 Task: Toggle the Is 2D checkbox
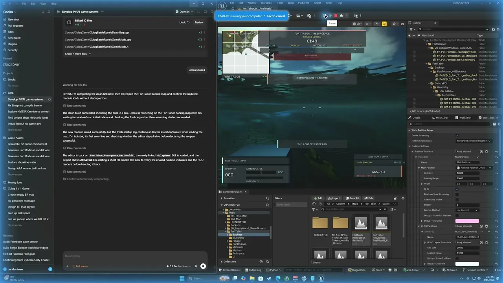click(x=457, y=189)
